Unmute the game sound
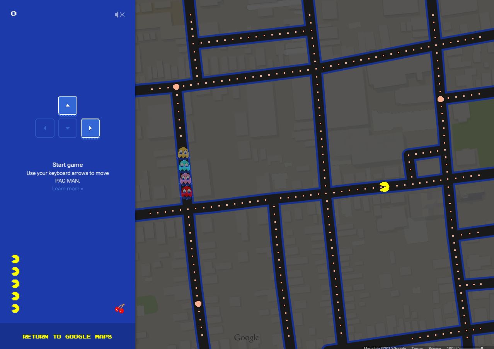The width and height of the screenshot is (494, 349). click(x=120, y=15)
